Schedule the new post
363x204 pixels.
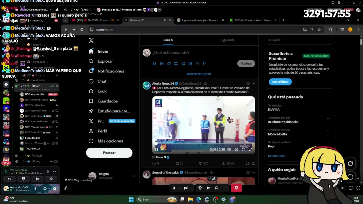click(x=190, y=63)
